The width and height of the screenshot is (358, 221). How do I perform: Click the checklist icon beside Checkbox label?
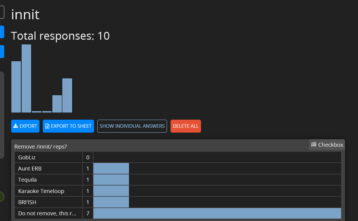click(x=314, y=145)
